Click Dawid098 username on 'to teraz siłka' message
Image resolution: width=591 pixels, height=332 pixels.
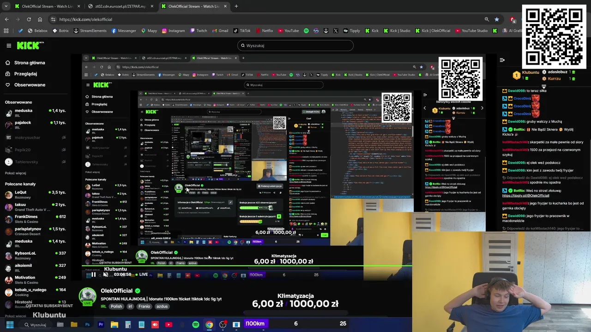pyautogui.click(x=517, y=91)
